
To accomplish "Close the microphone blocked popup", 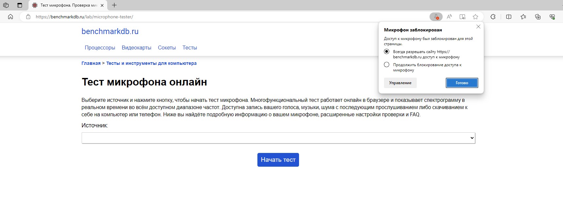I will (478, 27).
